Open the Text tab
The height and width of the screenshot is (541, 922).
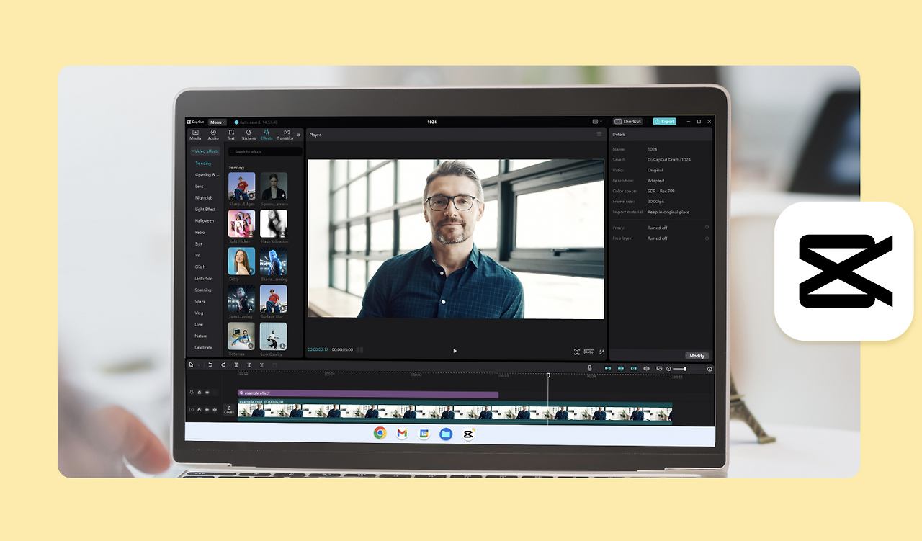point(231,134)
